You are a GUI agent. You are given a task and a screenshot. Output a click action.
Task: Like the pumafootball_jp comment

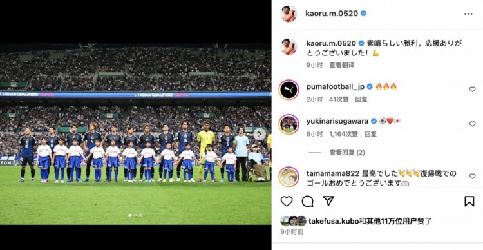(x=472, y=90)
